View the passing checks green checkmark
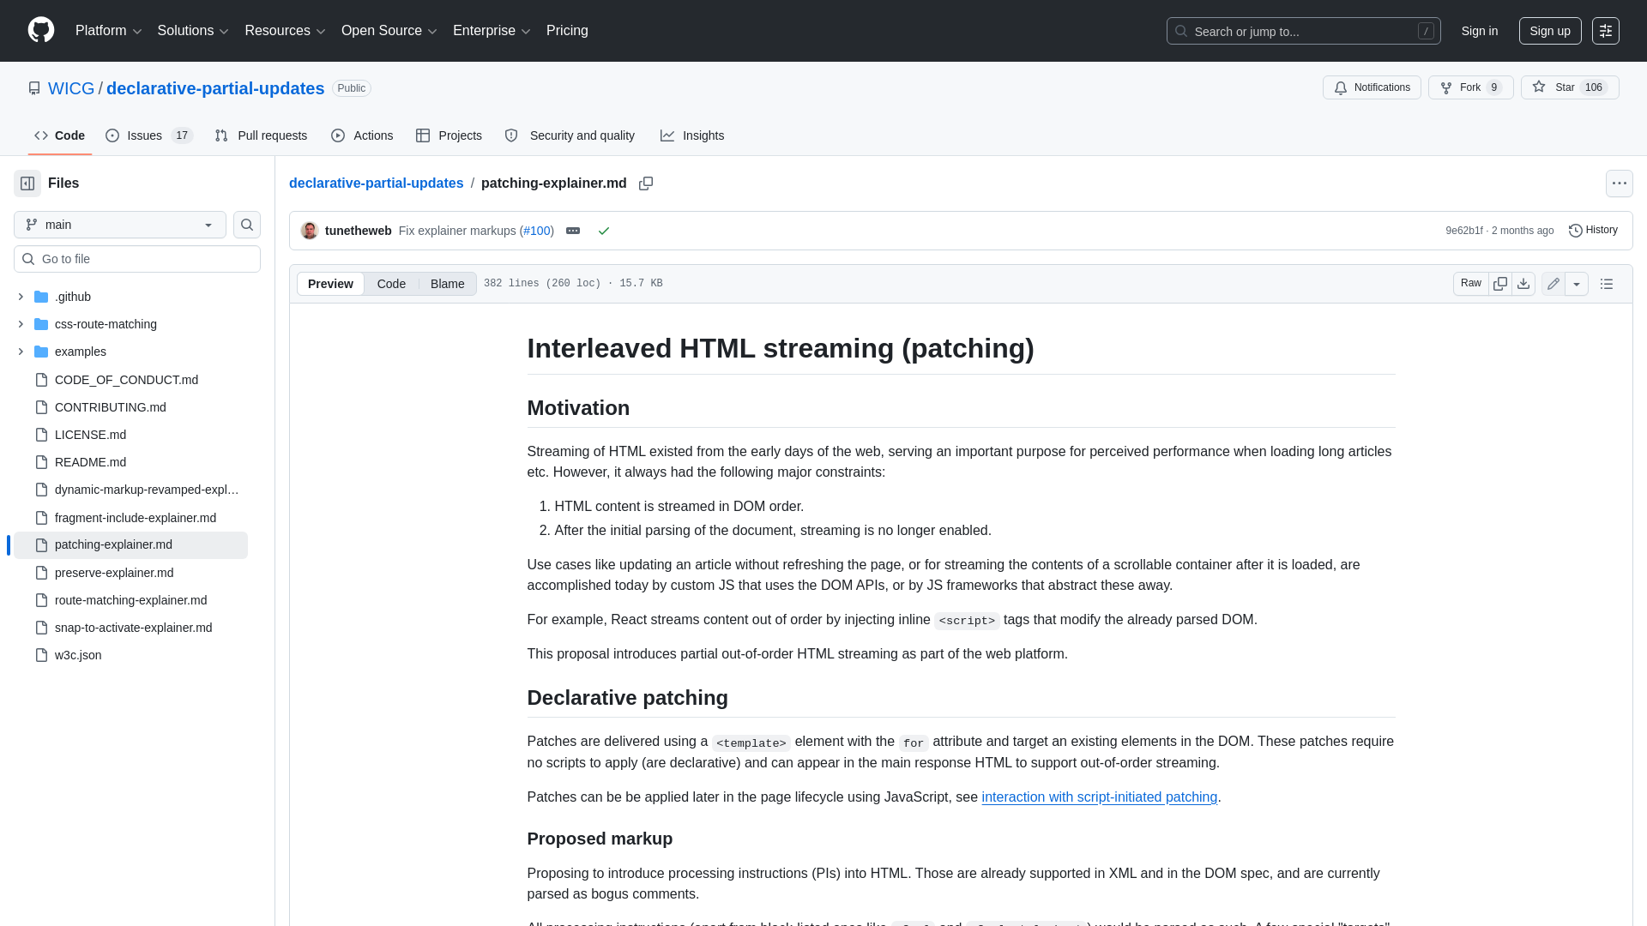 (604, 231)
